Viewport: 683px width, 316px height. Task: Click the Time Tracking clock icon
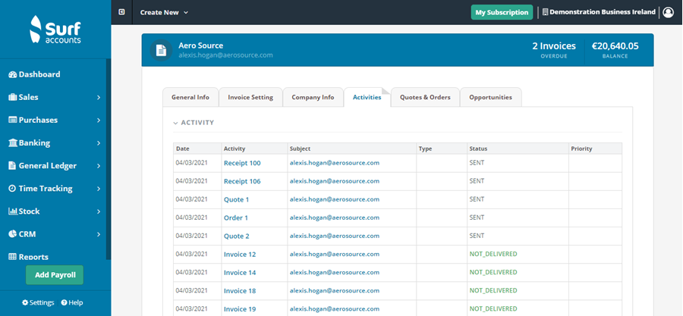[x=12, y=189]
